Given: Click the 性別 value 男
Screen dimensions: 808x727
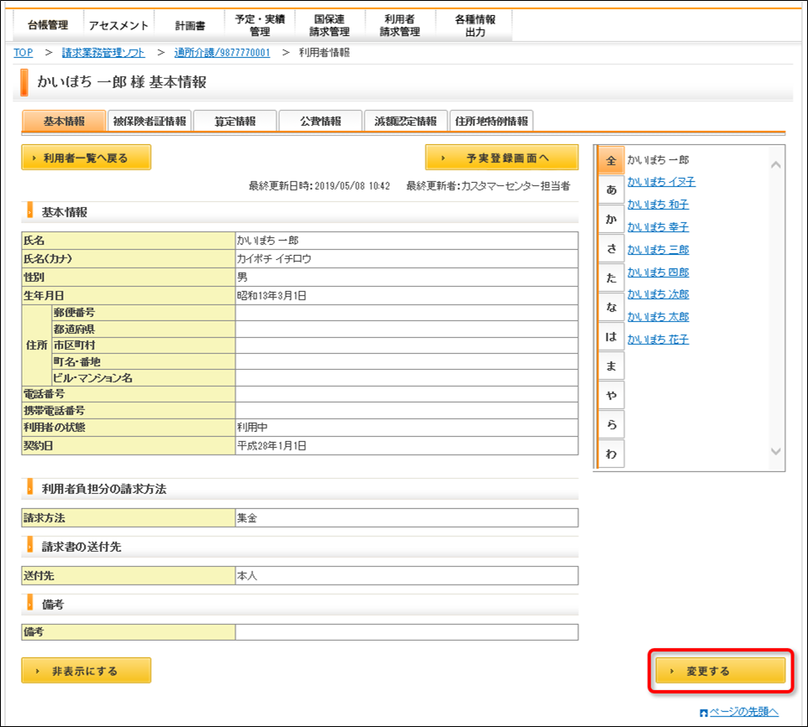Looking at the screenshot, I should click(242, 278).
